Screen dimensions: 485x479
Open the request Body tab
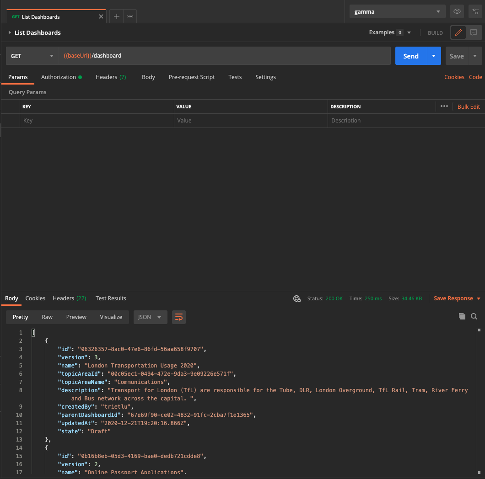pyautogui.click(x=148, y=77)
